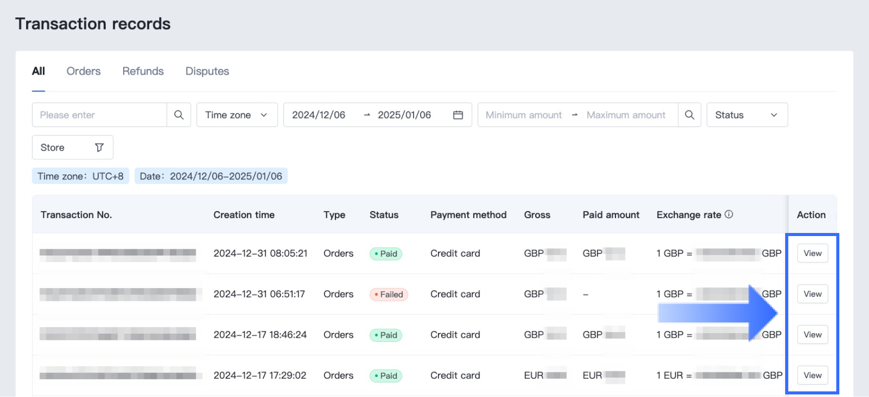The width and height of the screenshot is (869, 397).
Task: View the 08:05:21 paid transaction
Action: (x=812, y=253)
